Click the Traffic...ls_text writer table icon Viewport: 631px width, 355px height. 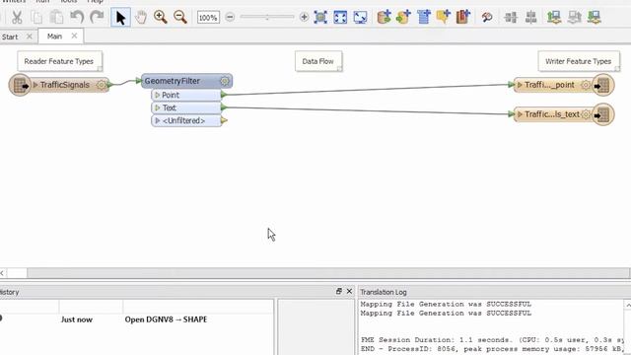tap(602, 114)
